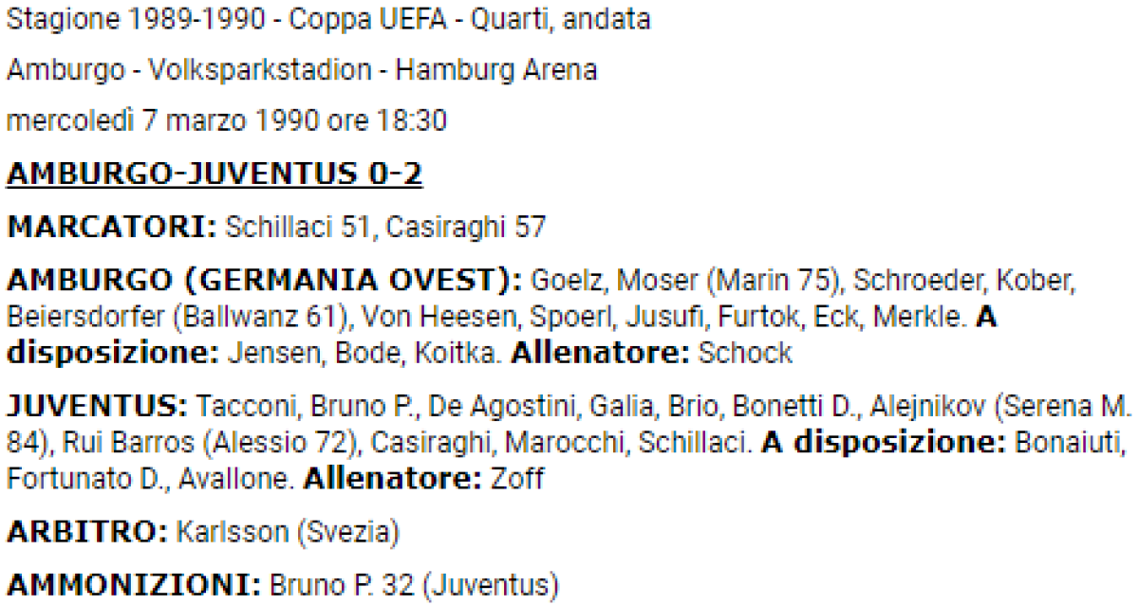Click Hamburg Arena in the venue line
The width and height of the screenshot is (1139, 605).
[x=496, y=70]
